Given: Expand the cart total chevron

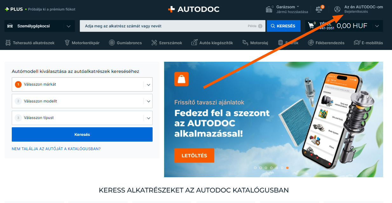Looking at the screenshot, I should tap(377, 26).
